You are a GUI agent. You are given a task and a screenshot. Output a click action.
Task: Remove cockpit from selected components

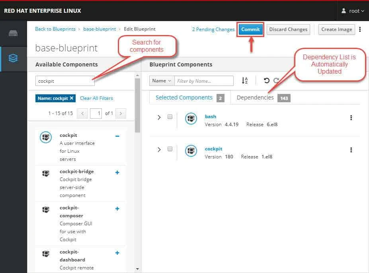pyautogui.click(x=117, y=135)
